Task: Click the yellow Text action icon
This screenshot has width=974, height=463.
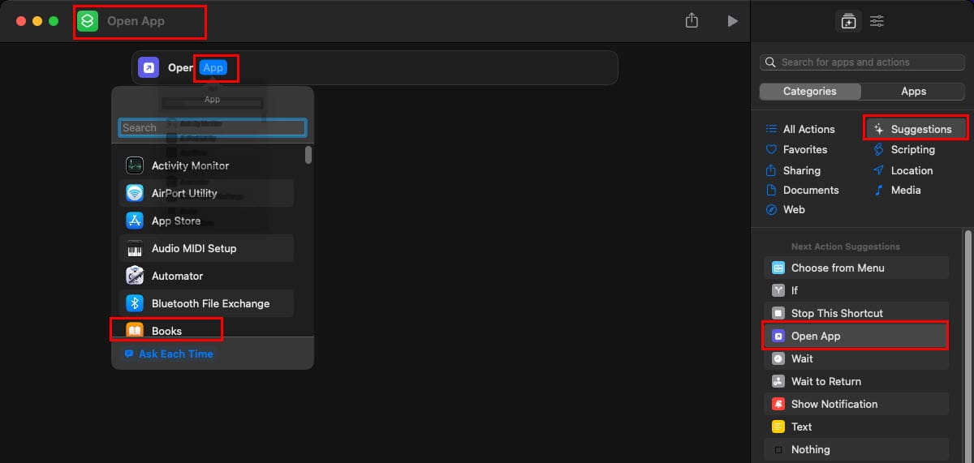Action: tap(778, 427)
